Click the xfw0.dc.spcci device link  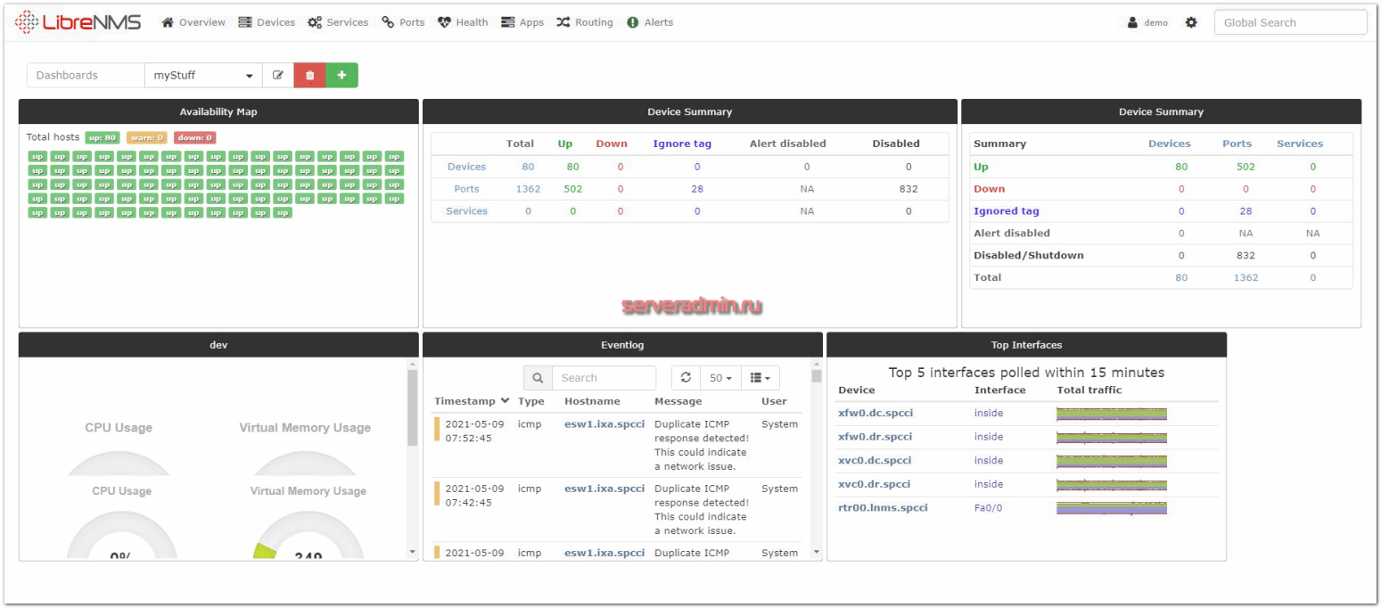point(875,413)
